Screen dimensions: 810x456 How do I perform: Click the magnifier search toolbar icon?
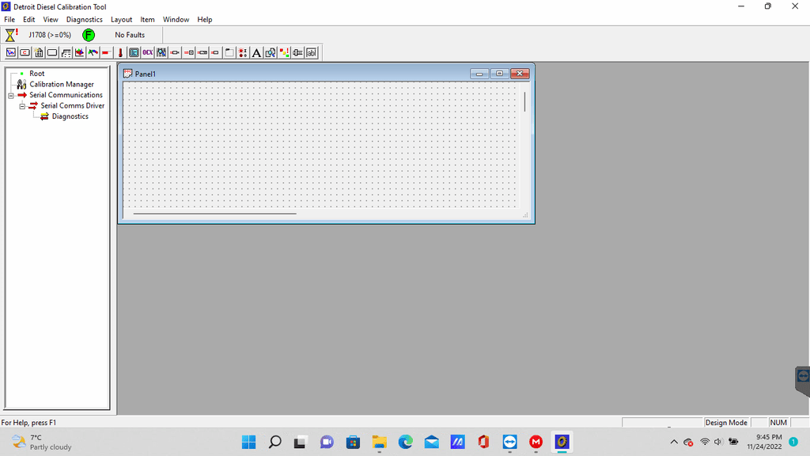point(271,53)
